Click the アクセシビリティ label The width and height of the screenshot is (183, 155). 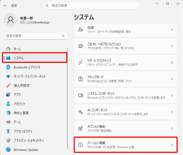click(23, 131)
